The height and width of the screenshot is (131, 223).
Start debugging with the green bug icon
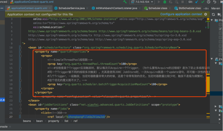point(165,2)
